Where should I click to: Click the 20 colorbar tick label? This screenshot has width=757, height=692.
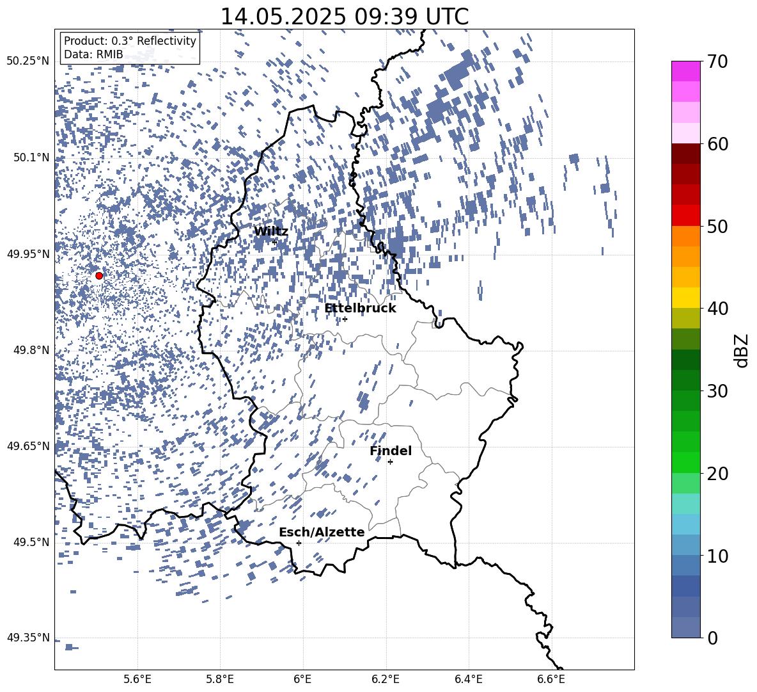pyautogui.click(x=717, y=473)
